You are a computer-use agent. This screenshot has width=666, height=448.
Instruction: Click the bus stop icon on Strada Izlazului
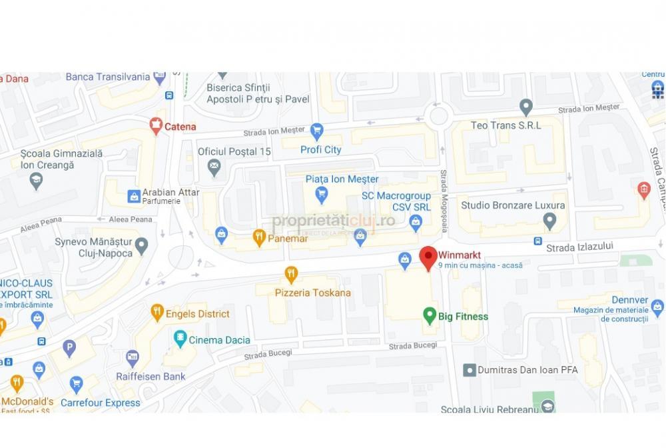tap(537, 241)
